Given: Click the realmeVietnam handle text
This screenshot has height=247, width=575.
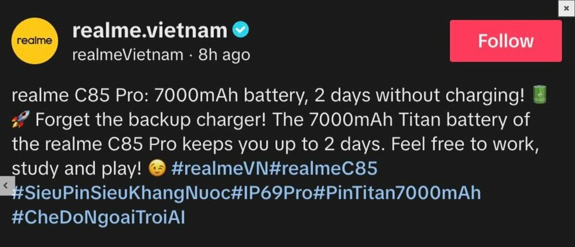Looking at the screenshot, I should coord(127,54).
